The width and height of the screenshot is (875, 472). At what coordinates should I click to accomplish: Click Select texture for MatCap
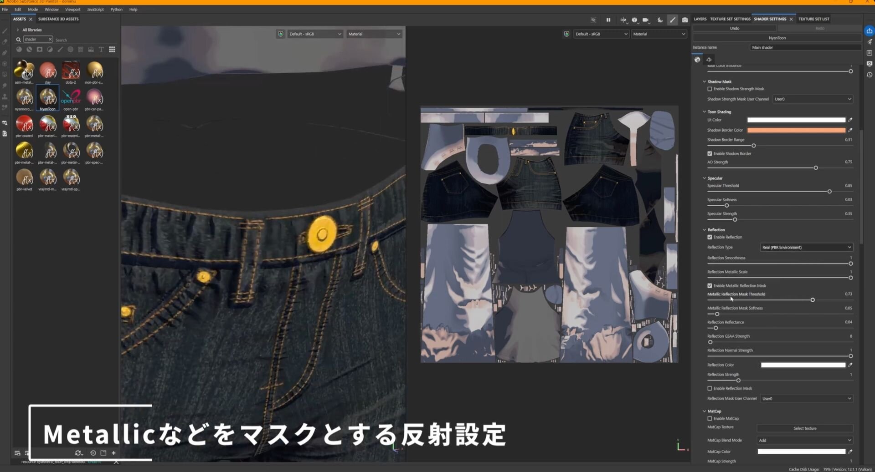tap(805, 428)
